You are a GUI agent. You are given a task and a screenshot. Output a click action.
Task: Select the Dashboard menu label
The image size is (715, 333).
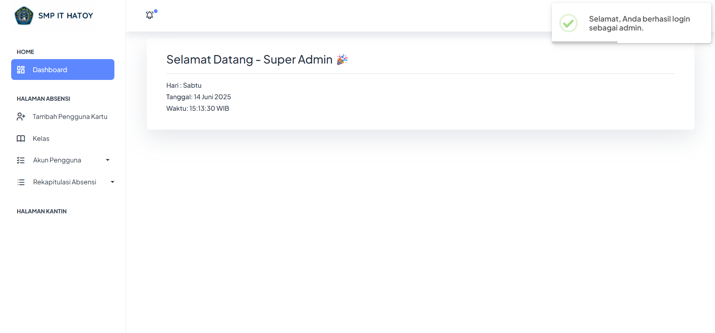click(50, 70)
